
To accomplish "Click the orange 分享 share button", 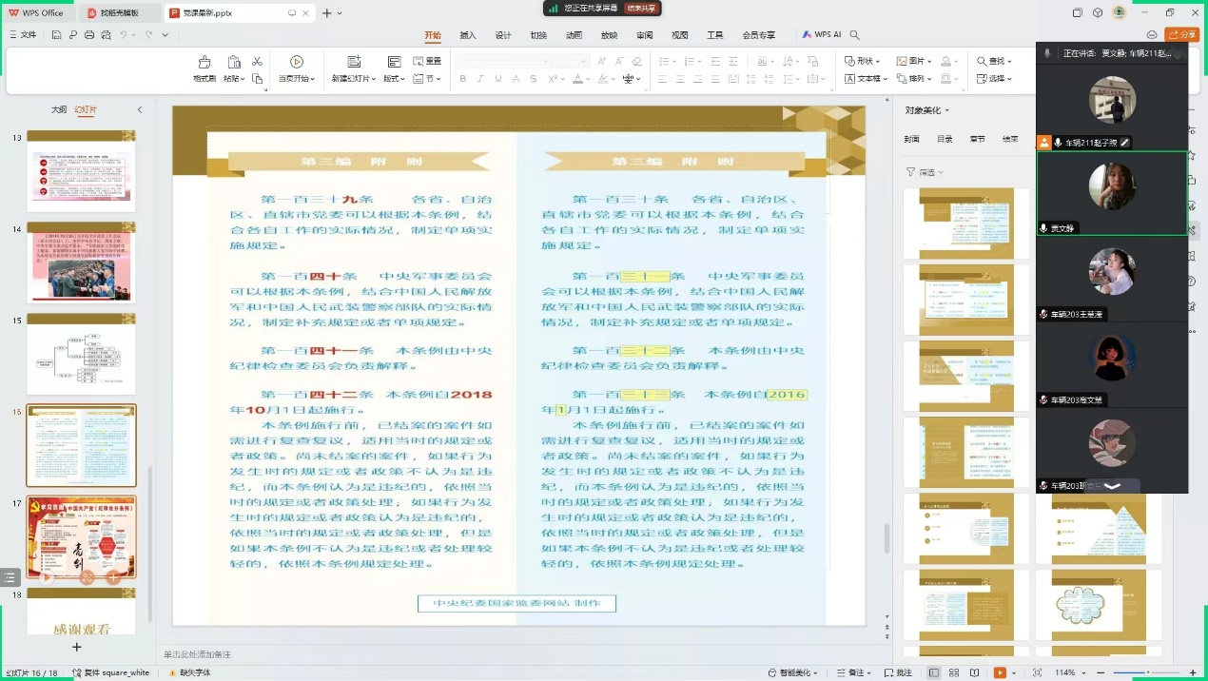I will 1182,34.
